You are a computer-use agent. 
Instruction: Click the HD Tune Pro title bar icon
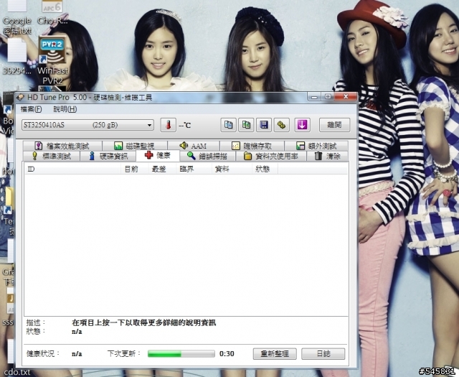pos(21,97)
